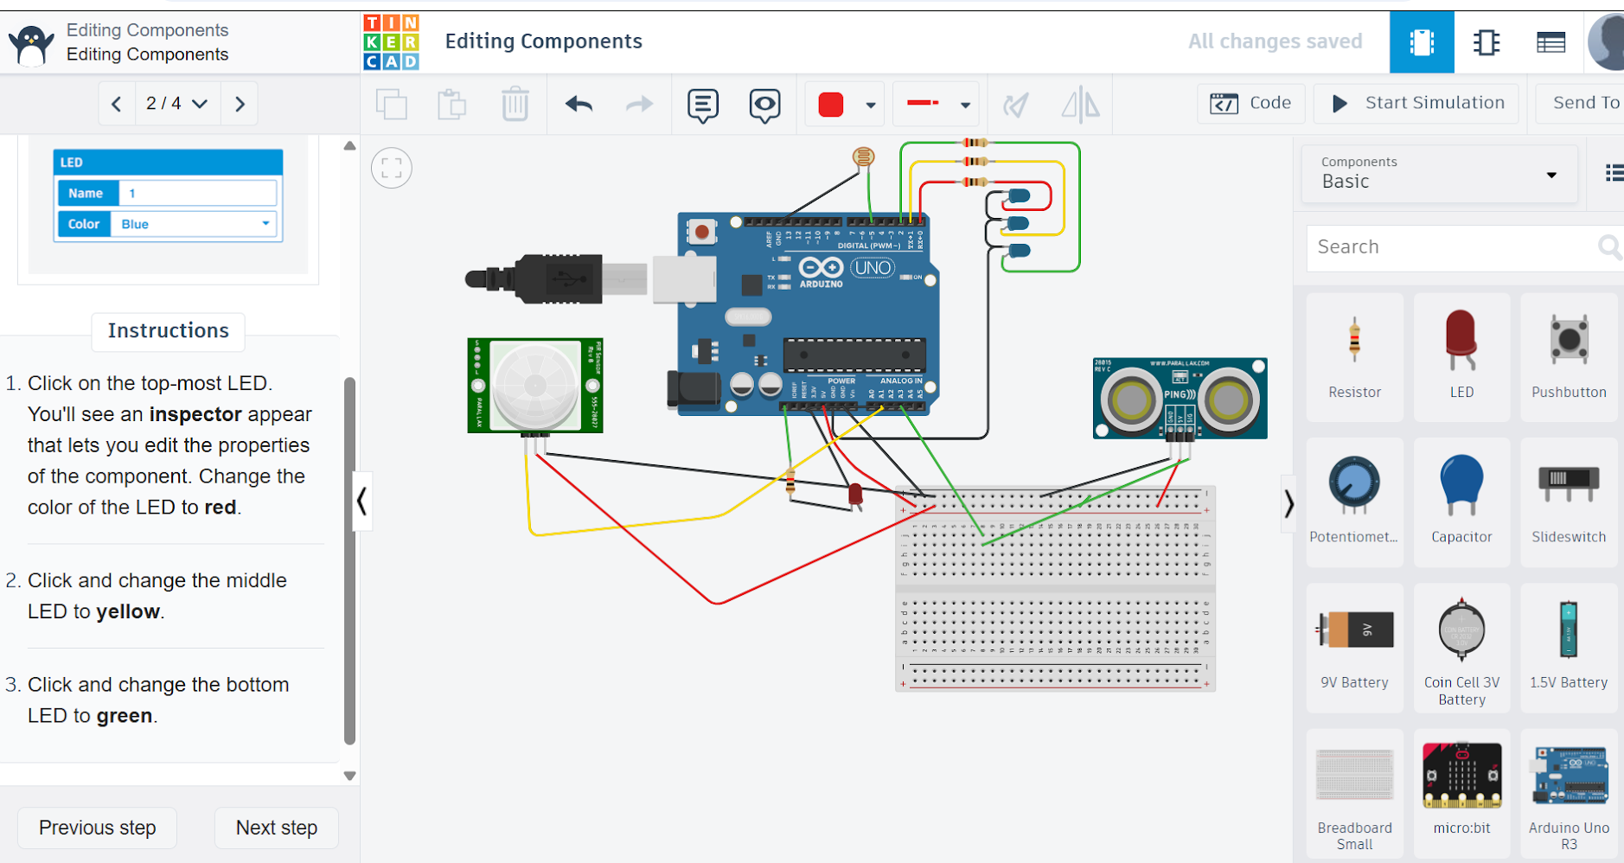Open the LED Color dropdown

click(195, 224)
